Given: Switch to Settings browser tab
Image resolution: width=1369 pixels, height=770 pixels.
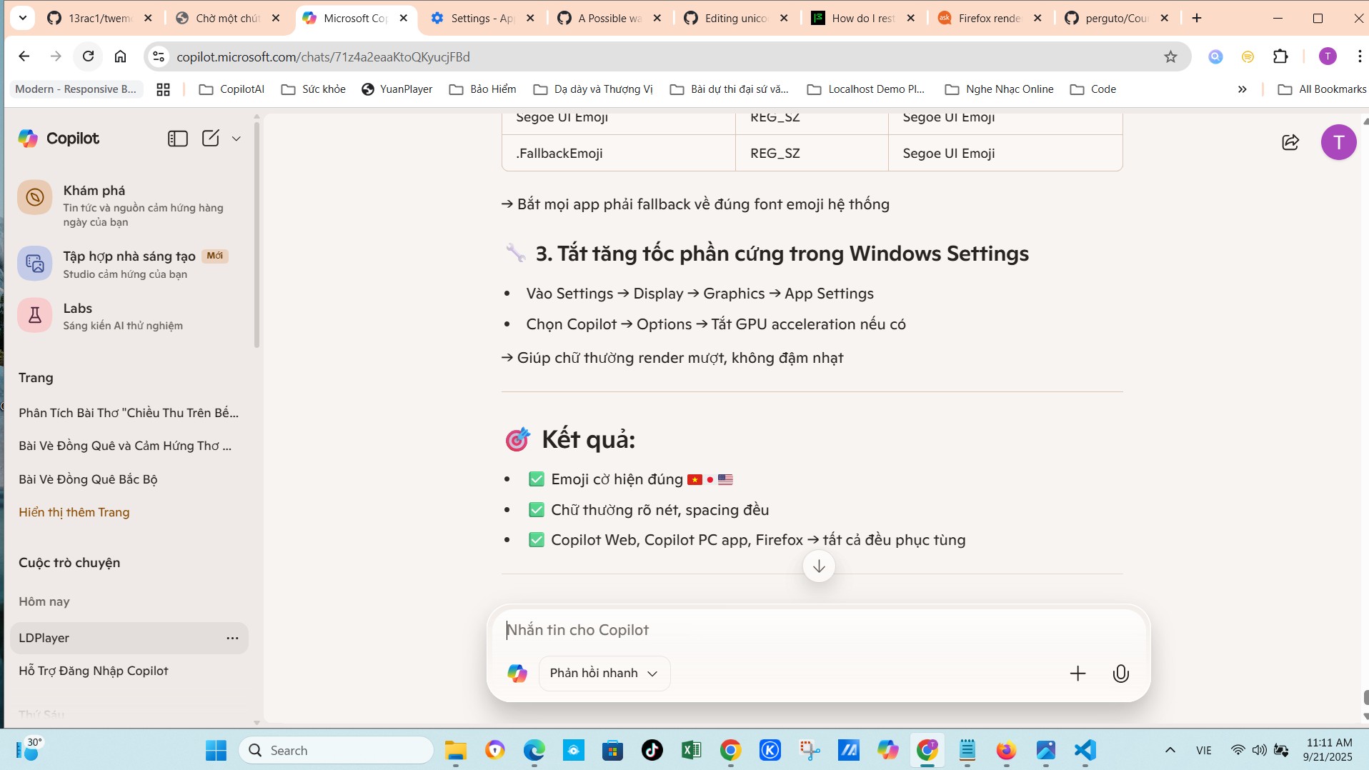Looking at the screenshot, I should pyautogui.click(x=482, y=18).
